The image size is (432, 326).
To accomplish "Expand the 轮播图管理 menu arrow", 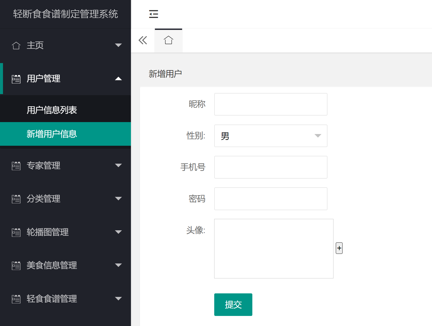I will pos(118,232).
